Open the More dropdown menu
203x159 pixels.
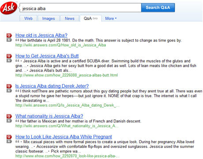[x=111, y=18]
